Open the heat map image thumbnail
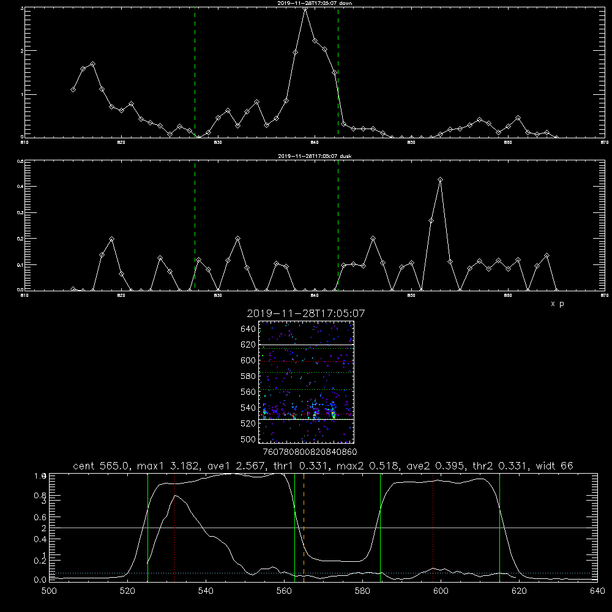The height and width of the screenshot is (612, 612). pyautogui.click(x=306, y=382)
